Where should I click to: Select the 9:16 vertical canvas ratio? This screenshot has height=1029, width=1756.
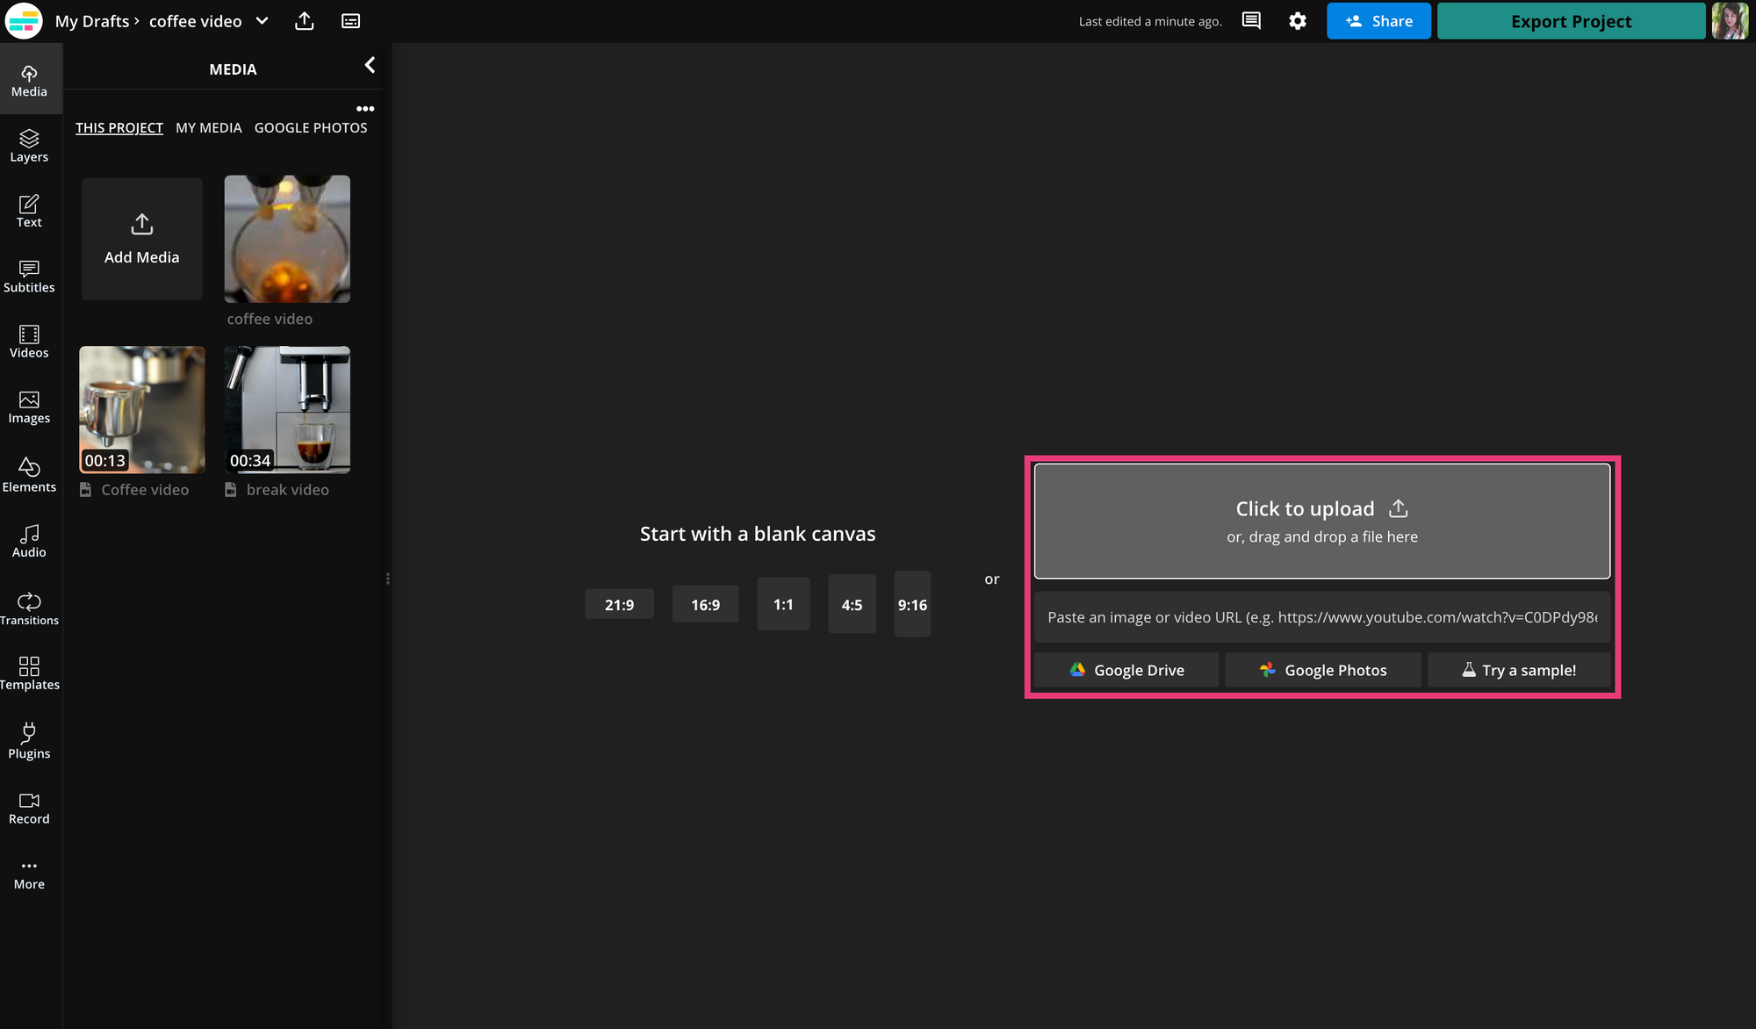[x=912, y=605]
